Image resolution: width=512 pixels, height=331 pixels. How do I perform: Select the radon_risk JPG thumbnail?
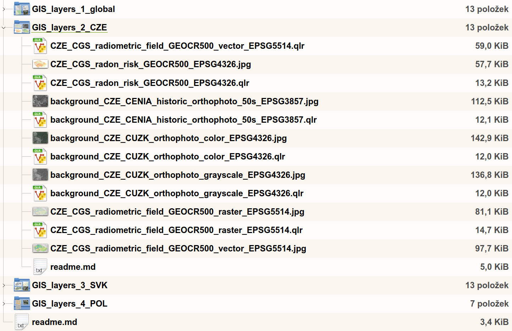coord(40,64)
